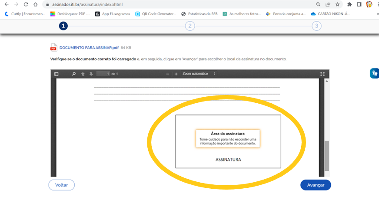Reload the browser page
This screenshot has height=200, width=379.
pyautogui.click(x=26, y=4)
